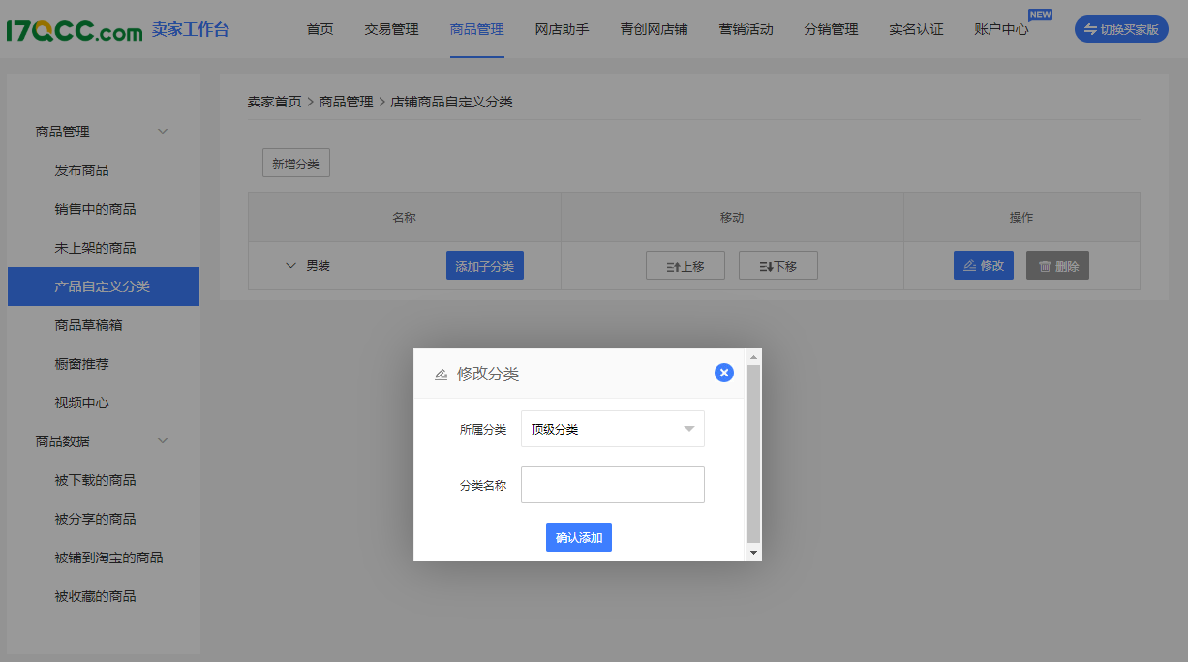This screenshot has width=1188, height=662.
Task: Click 添加子分类 for 男装
Action: click(484, 266)
